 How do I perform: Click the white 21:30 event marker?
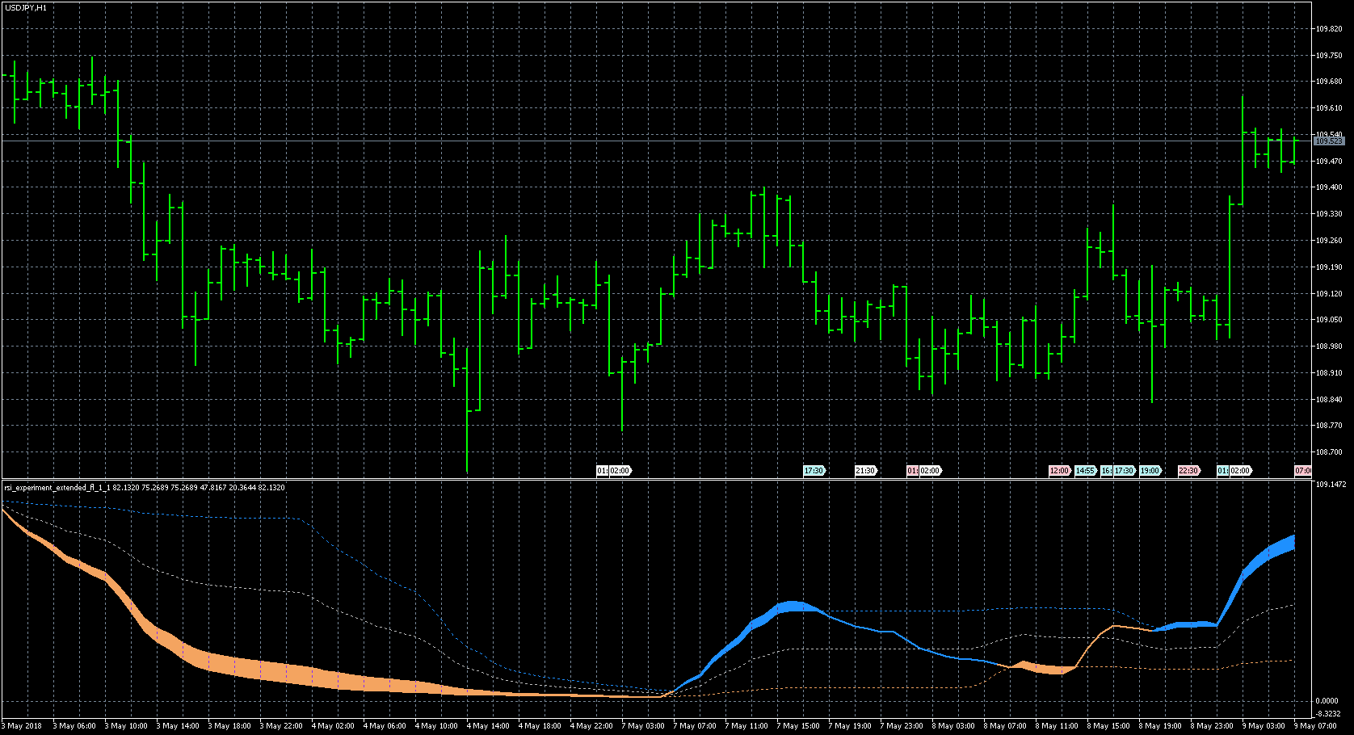865,471
